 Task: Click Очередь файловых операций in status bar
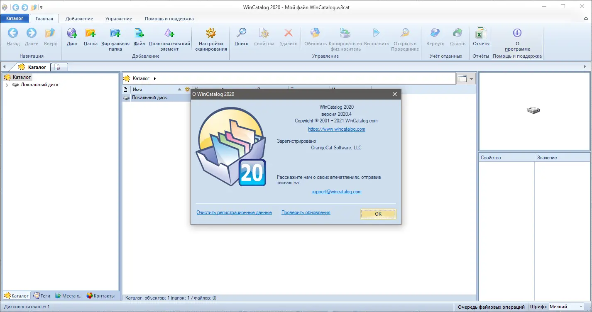[492, 307]
